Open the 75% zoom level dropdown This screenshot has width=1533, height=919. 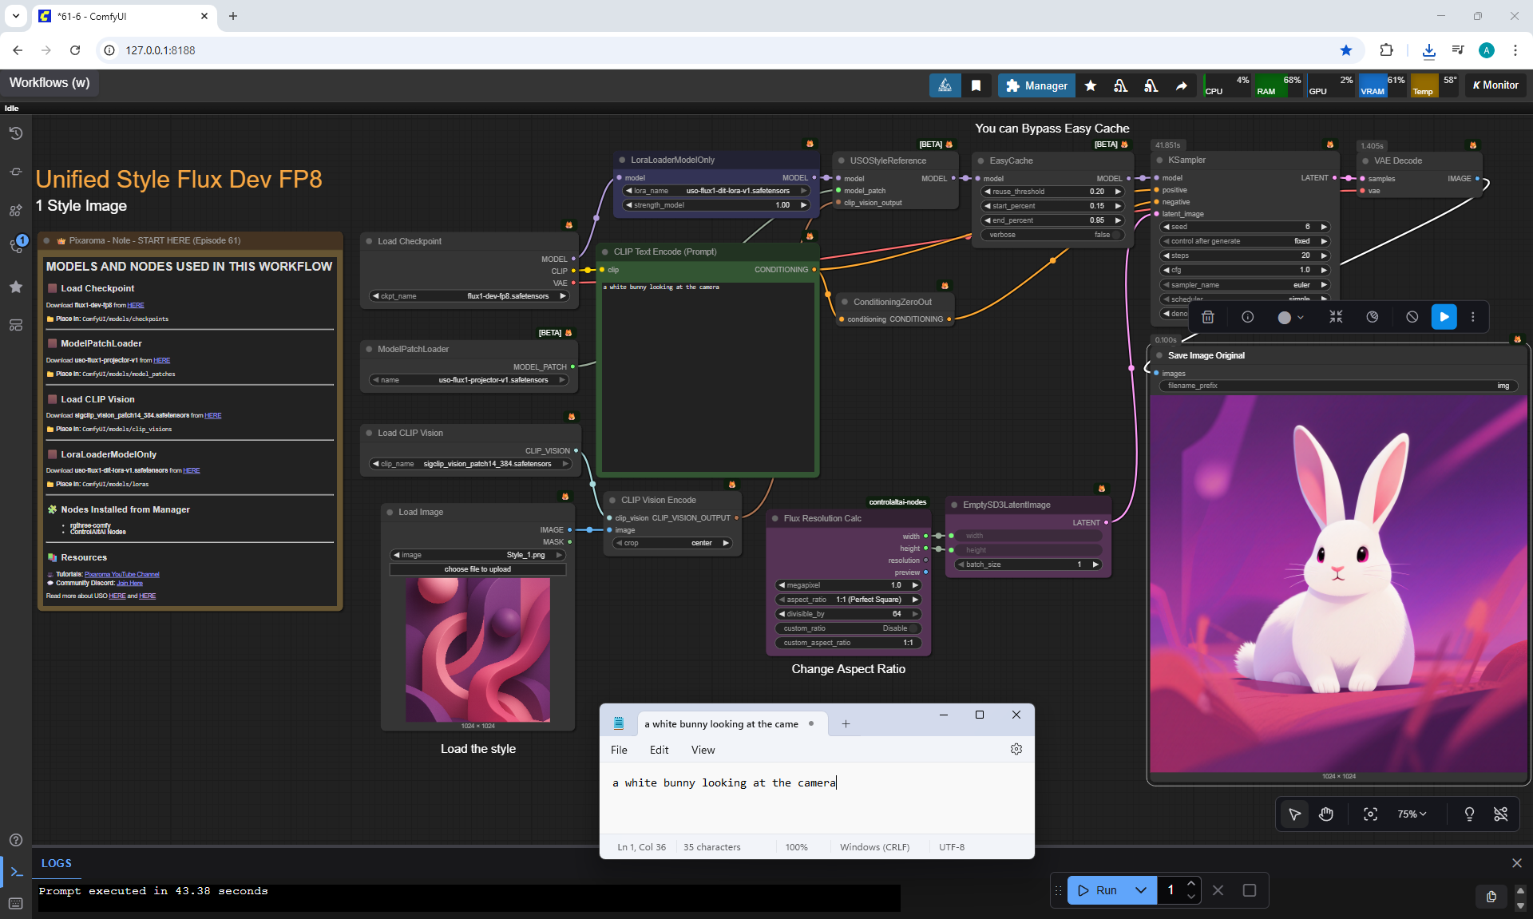pyautogui.click(x=1411, y=814)
